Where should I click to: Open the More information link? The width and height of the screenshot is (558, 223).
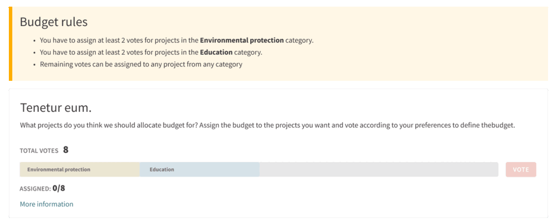46,204
